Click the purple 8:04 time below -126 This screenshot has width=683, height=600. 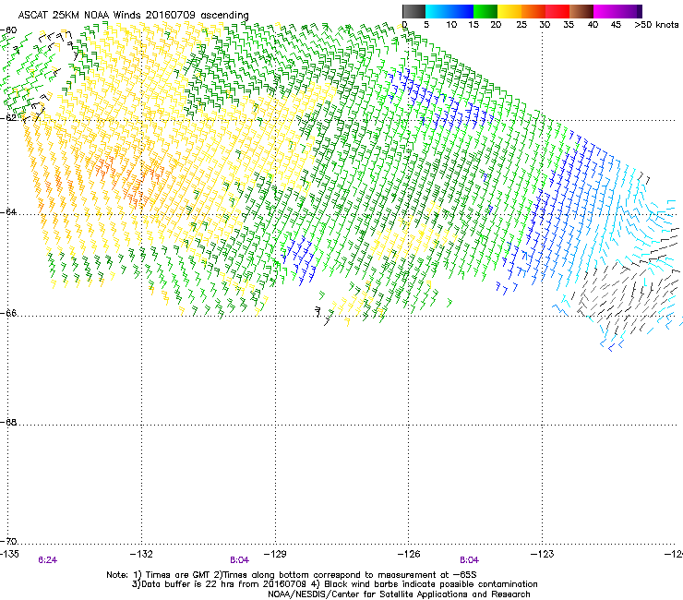tap(469, 560)
